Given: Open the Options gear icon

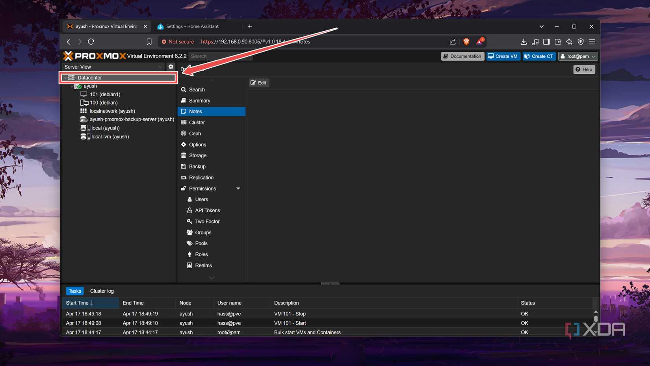Looking at the screenshot, I should click(184, 144).
